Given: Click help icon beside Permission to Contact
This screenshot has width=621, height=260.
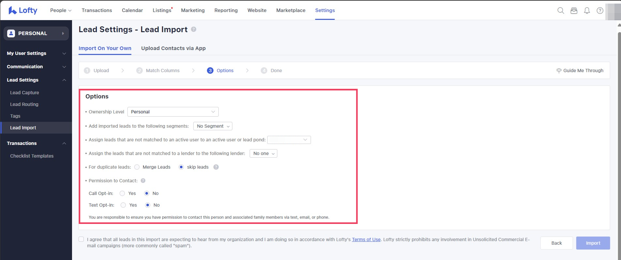Looking at the screenshot, I should click(x=143, y=181).
